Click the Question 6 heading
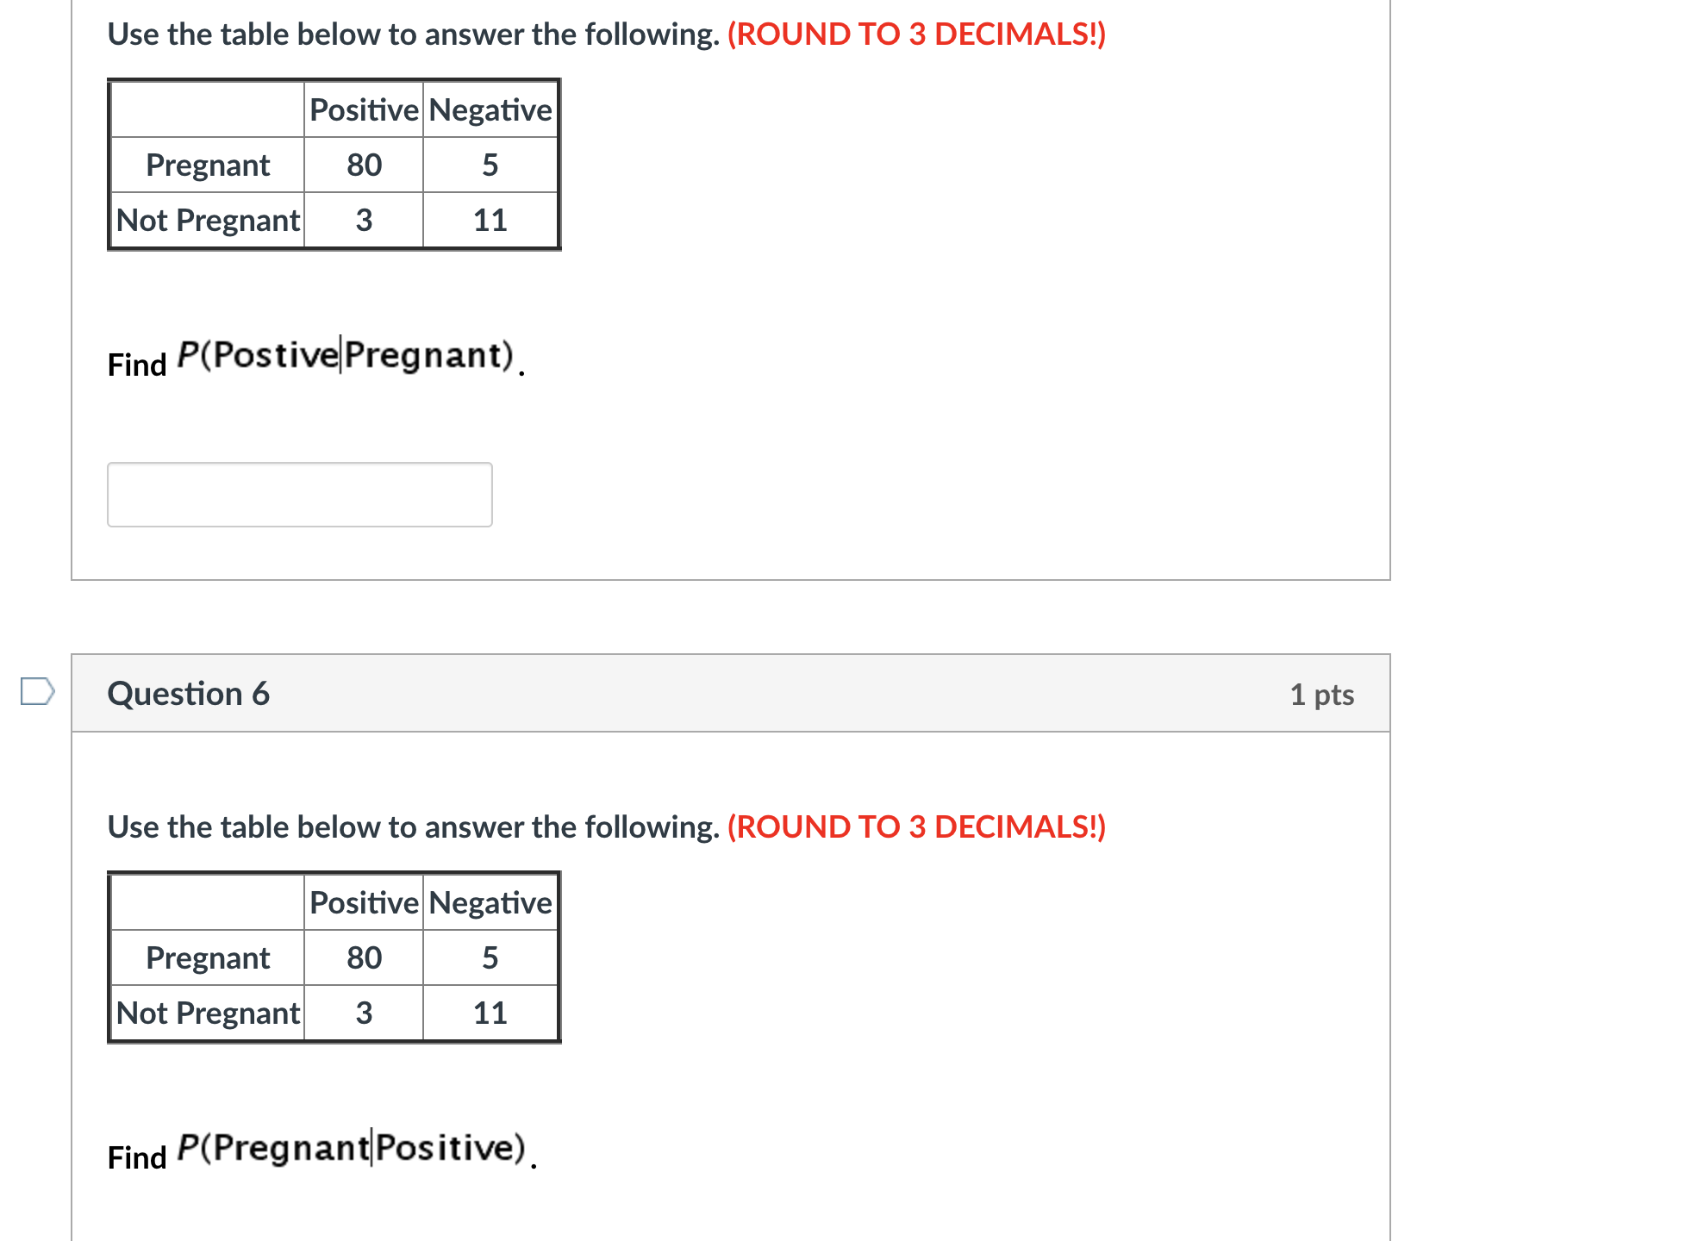Screen dimensions: 1698x1241 click(188, 694)
